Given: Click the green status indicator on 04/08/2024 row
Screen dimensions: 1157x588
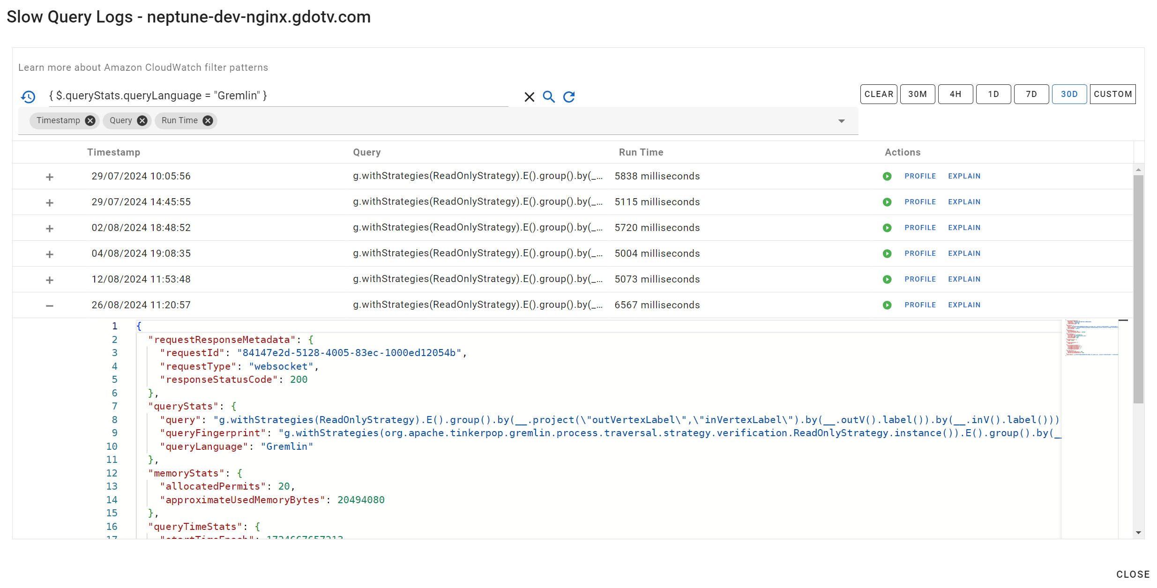Looking at the screenshot, I should [887, 253].
